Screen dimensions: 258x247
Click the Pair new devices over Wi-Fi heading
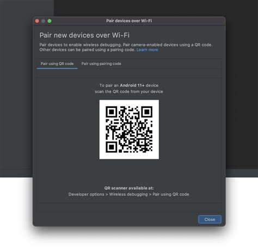click(84, 35)
